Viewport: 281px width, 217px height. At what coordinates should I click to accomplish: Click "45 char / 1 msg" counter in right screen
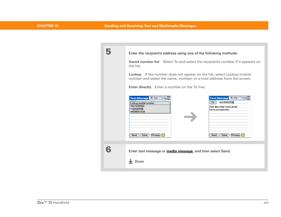pyautogui.click(x=238, y=98)
